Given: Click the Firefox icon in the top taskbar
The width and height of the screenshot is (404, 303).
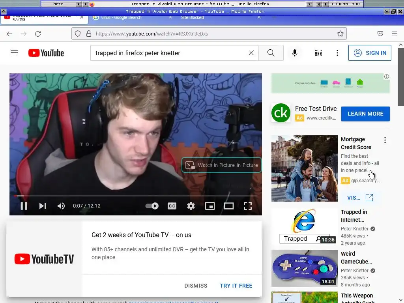Looking at the screenshot, I should pyautogui.click(x=92, y=4).
